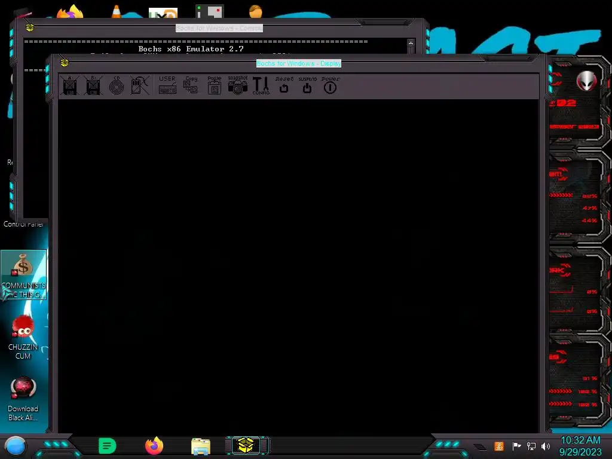Screen dimensions: 612x459
Task: Select COMMUNISTS desktop shortcut
Action: tap(23, 275)
